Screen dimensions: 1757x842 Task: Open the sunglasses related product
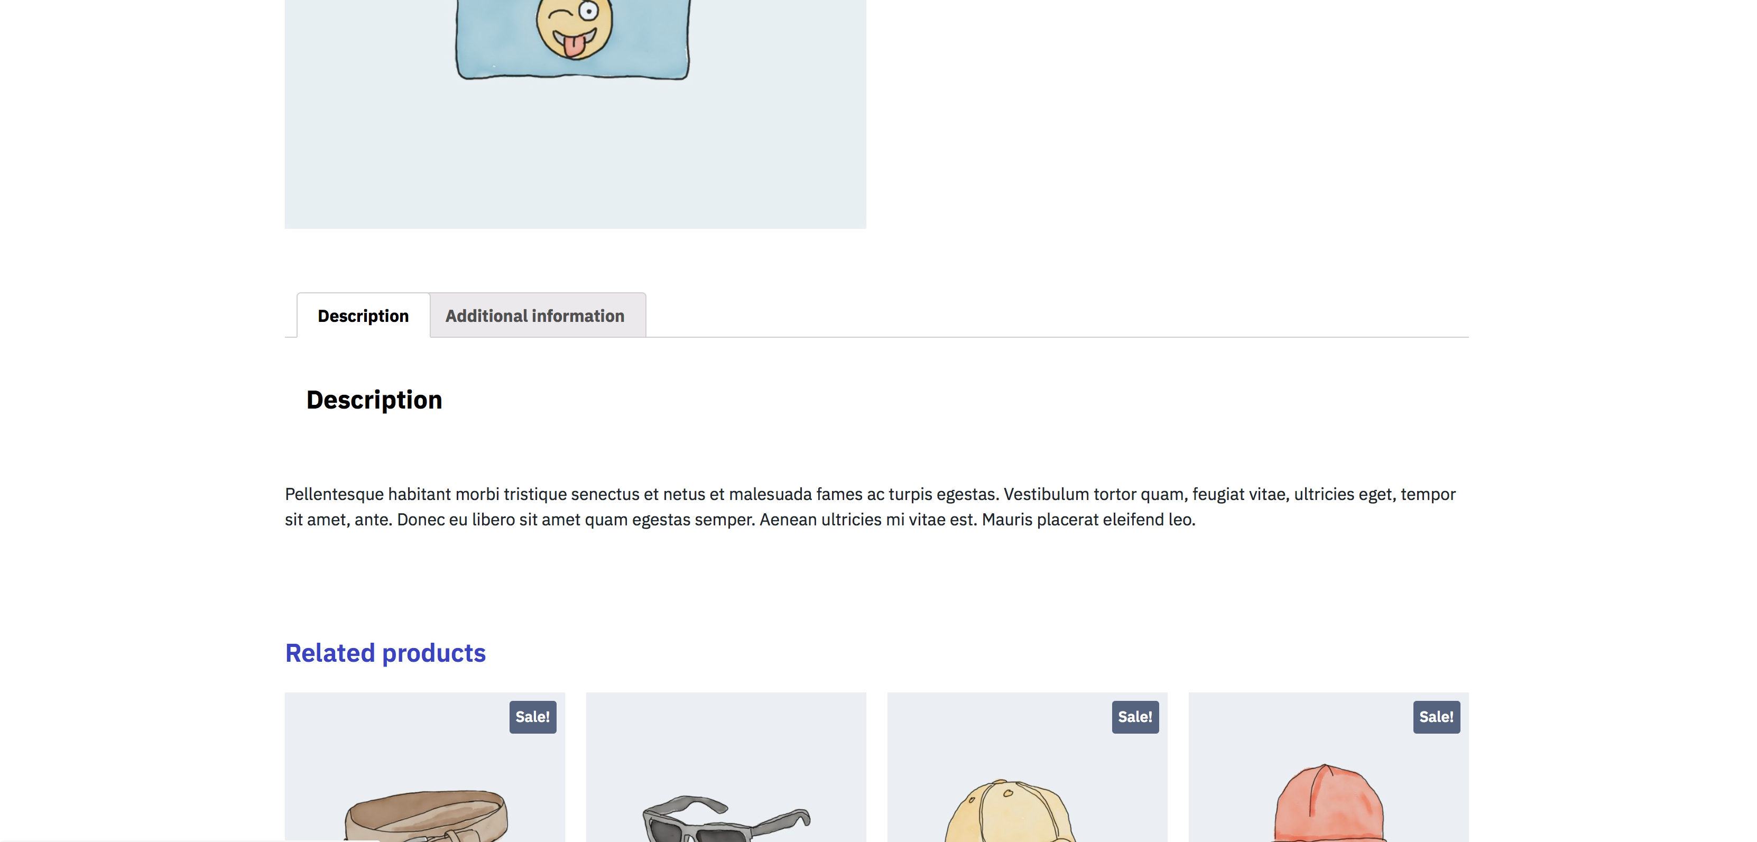[x=726, y=767]
